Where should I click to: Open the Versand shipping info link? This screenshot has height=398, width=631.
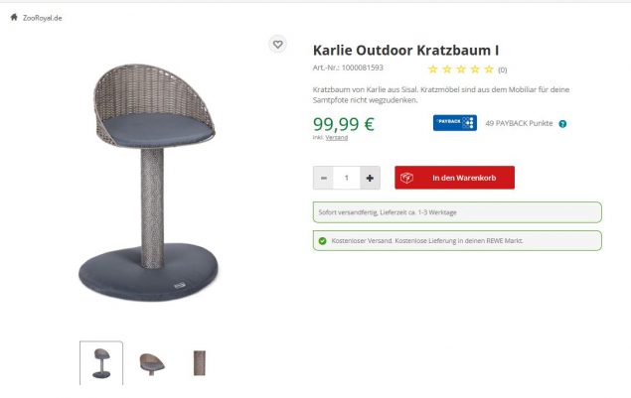pos(337,138)
